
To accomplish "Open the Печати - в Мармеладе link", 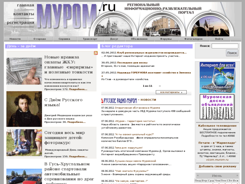I will [217, 143].
